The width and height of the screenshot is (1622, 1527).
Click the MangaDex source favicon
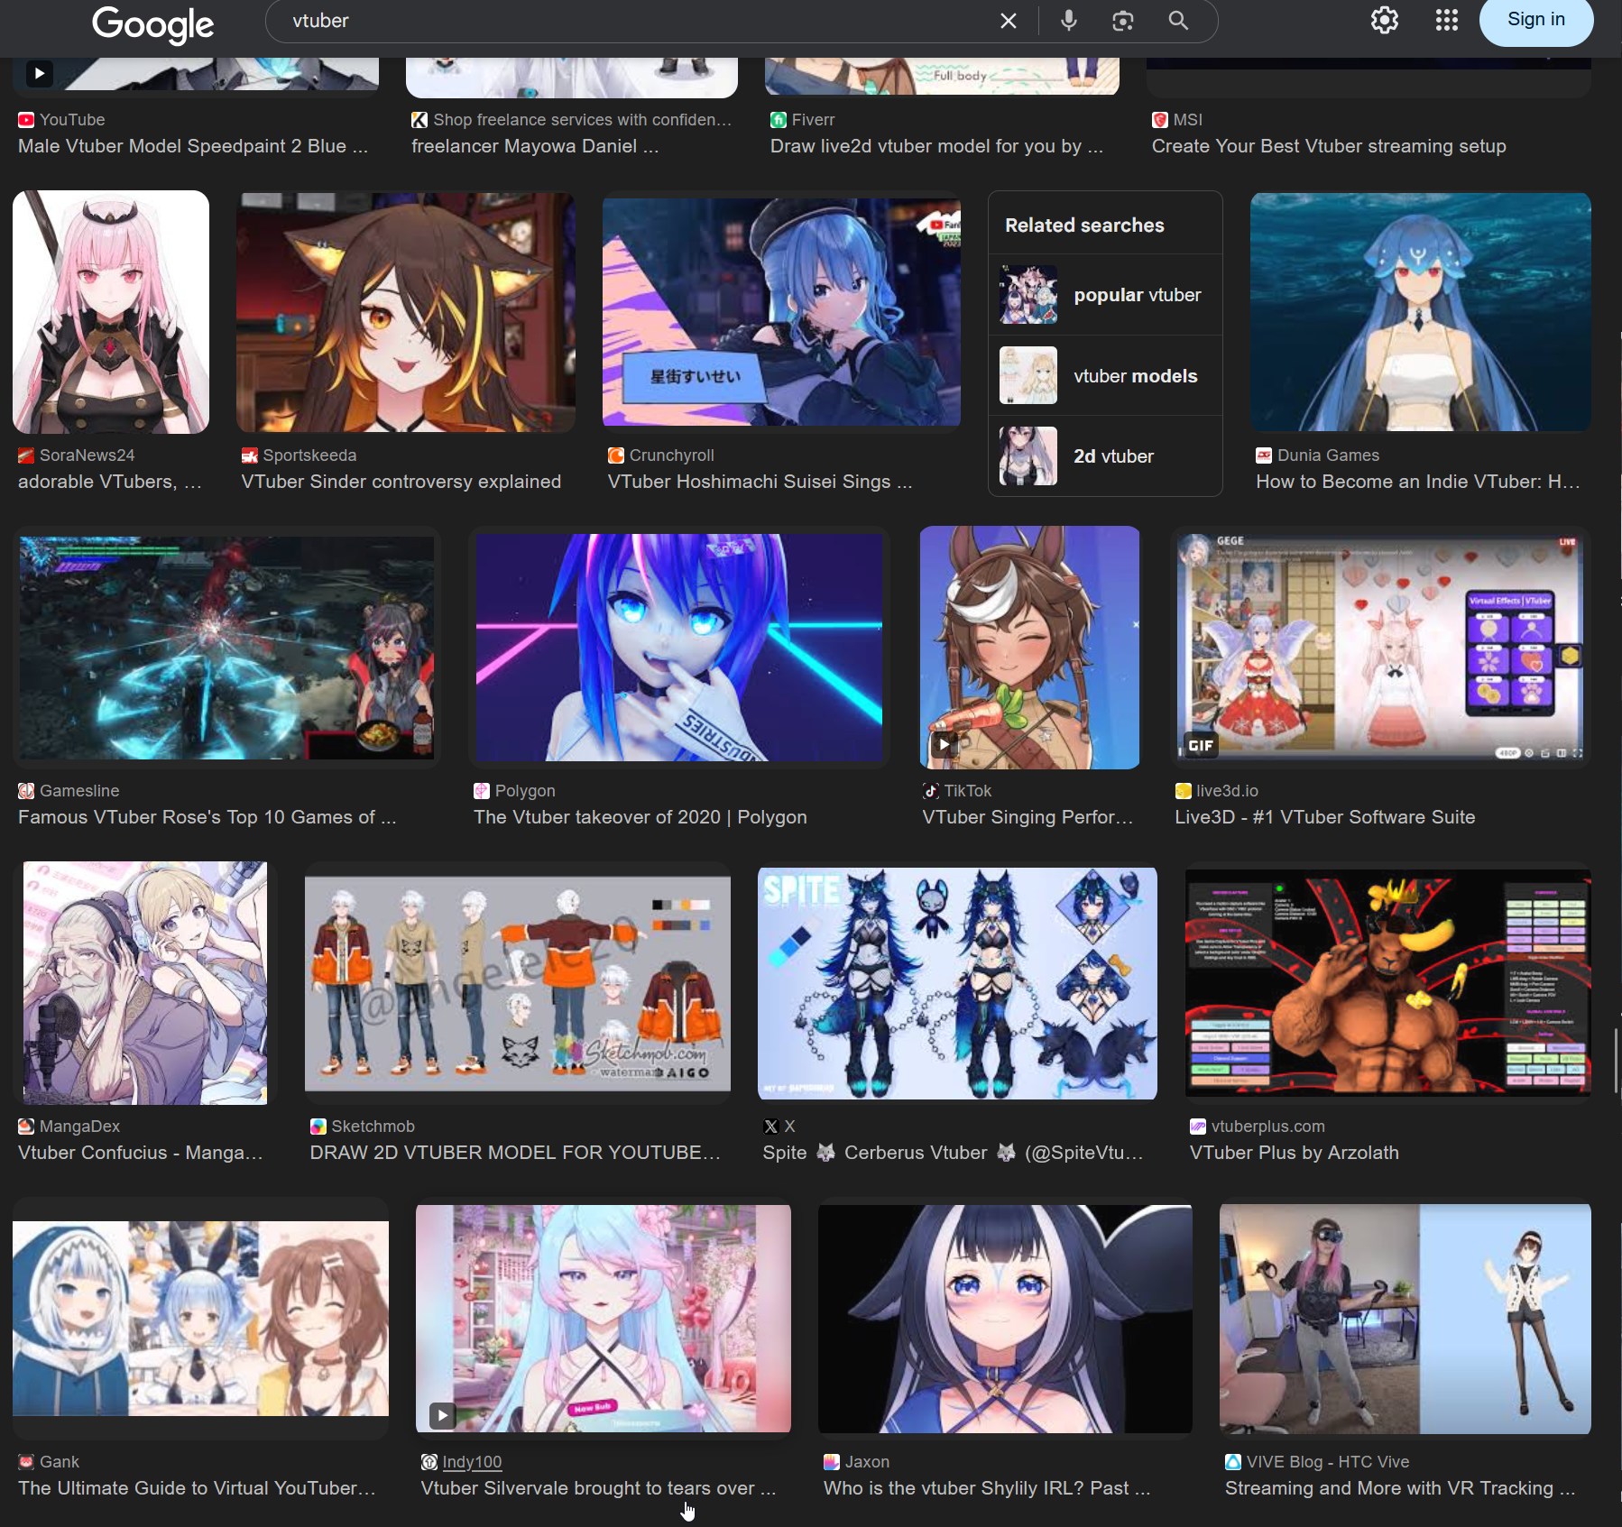(x=26, y=1127)
